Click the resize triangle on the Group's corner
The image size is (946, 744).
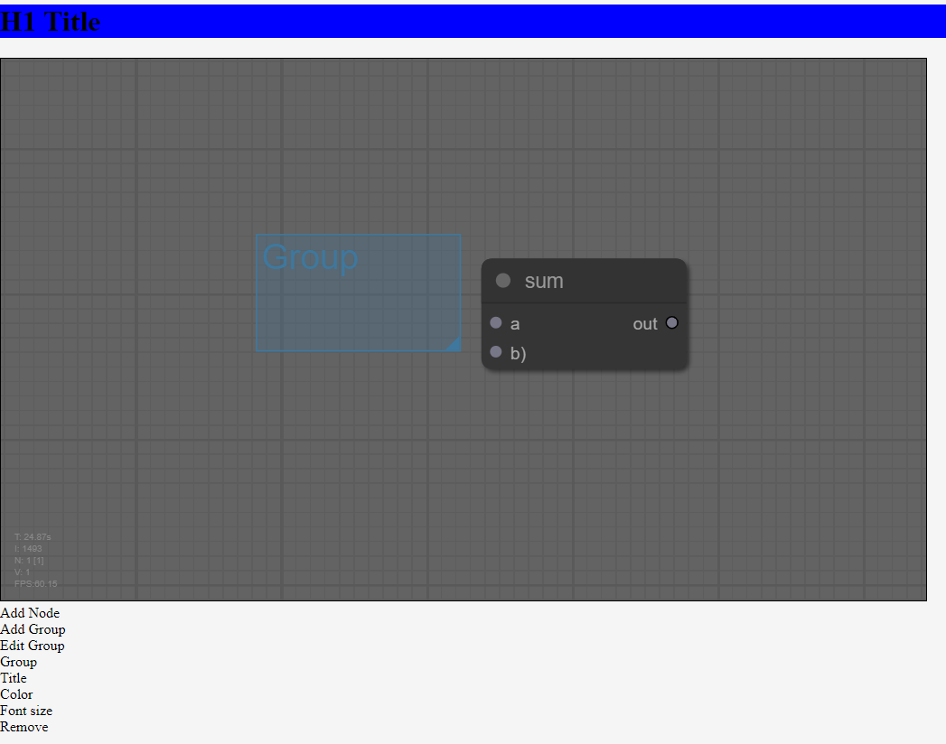coord(454,345)
